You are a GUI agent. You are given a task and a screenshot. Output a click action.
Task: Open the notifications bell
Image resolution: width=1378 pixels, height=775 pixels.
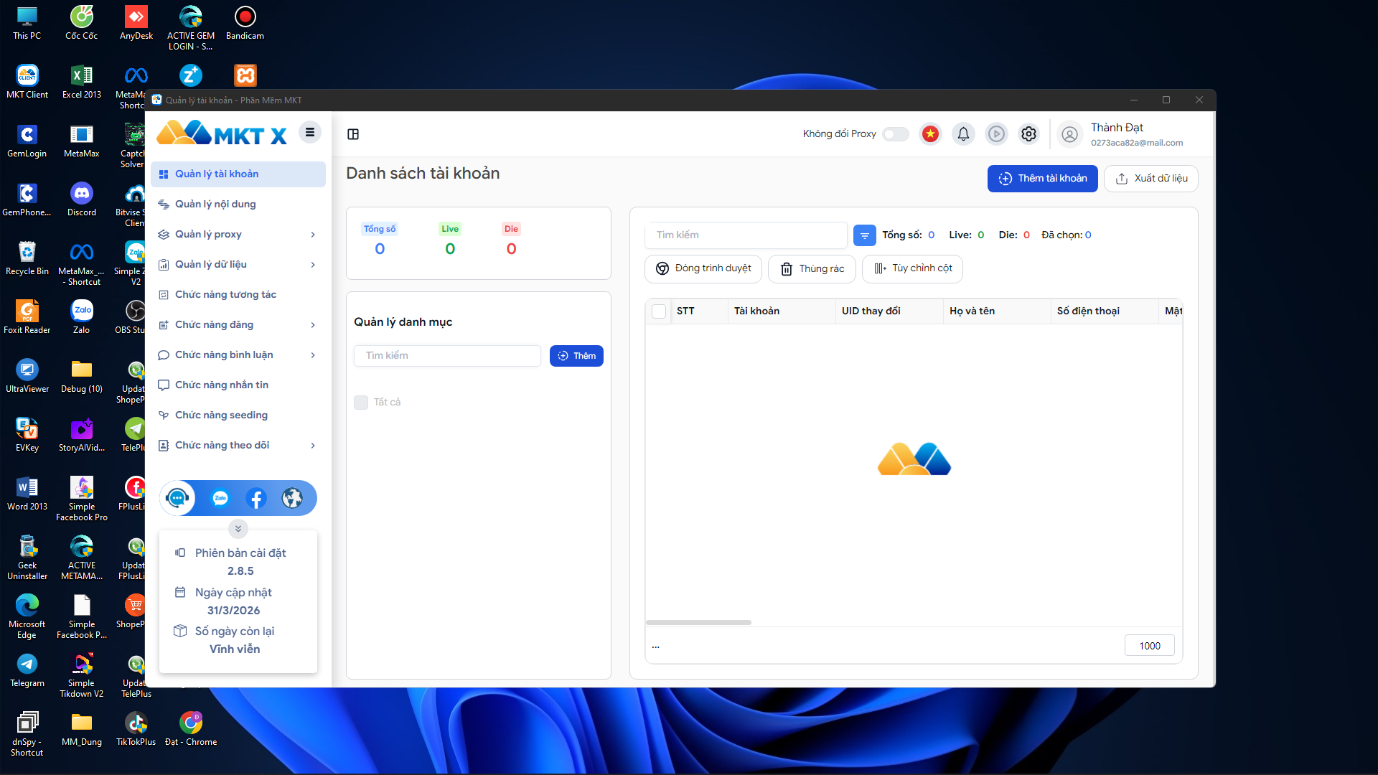(x=963, y=134)
